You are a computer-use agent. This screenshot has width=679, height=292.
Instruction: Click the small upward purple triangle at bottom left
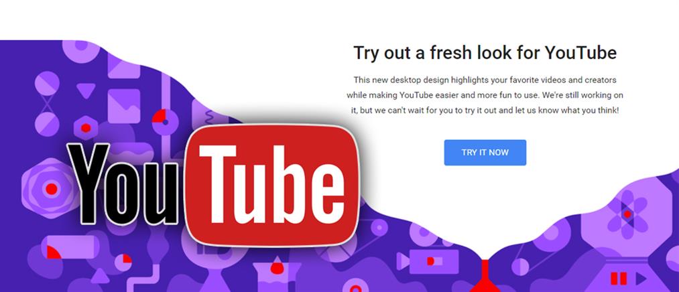coord(100,276)
